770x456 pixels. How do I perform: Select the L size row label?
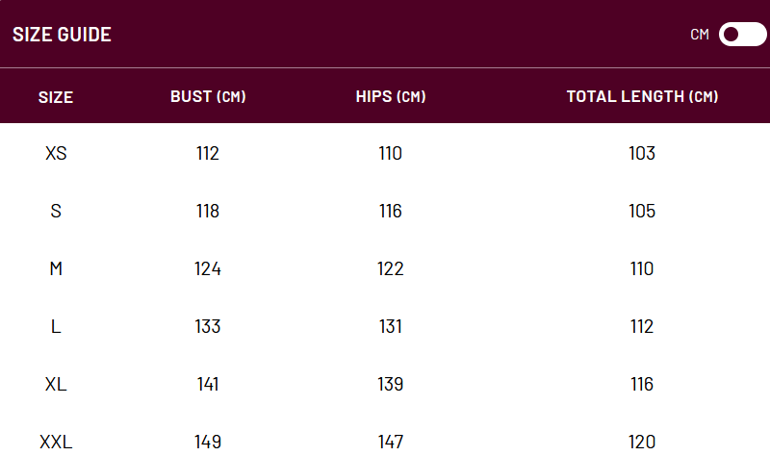coord(56,326)
